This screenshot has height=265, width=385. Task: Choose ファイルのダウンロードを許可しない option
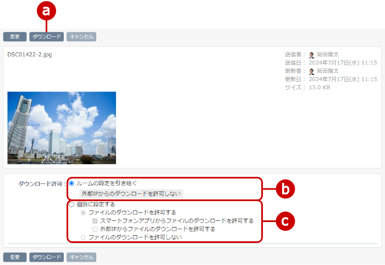point(83,237)
